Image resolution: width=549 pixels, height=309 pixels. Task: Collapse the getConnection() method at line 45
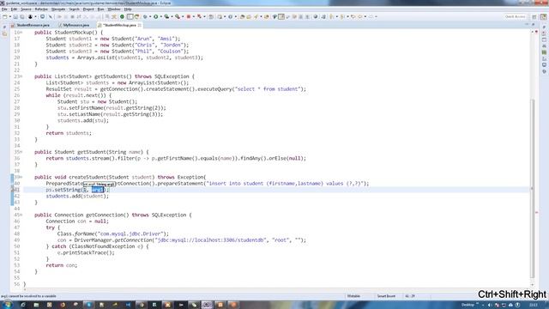(21, 215)
